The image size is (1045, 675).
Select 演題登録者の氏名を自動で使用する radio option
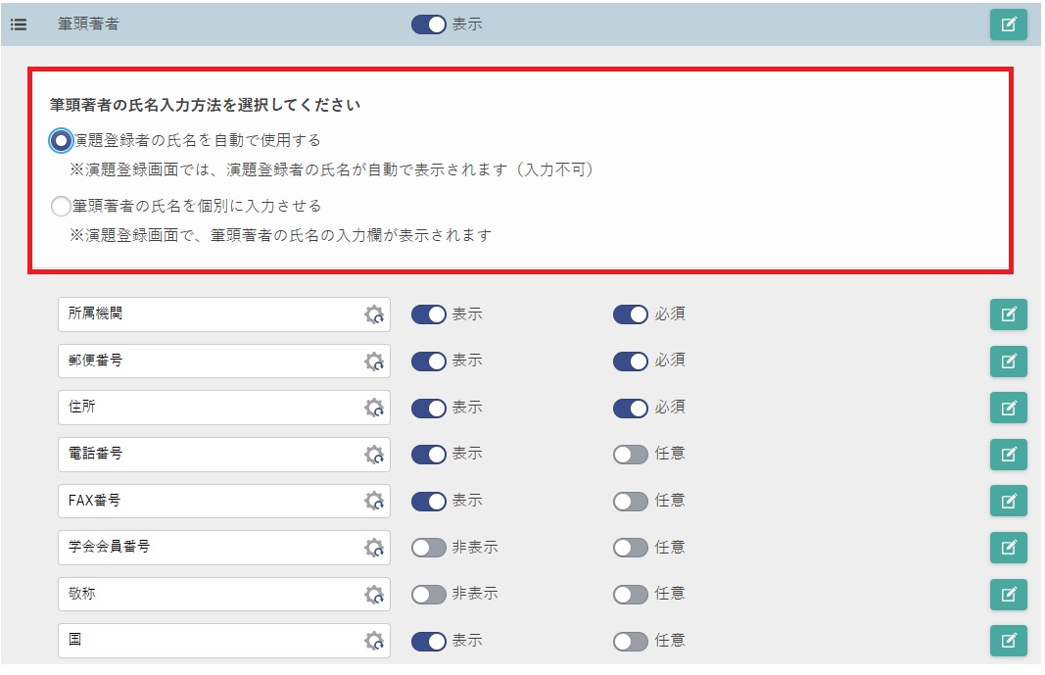point(62,141)
